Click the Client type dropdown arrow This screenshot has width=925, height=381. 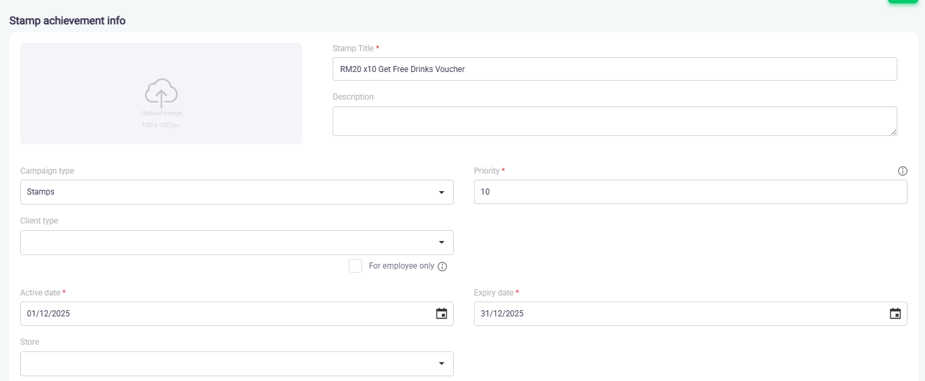[442, 242]
